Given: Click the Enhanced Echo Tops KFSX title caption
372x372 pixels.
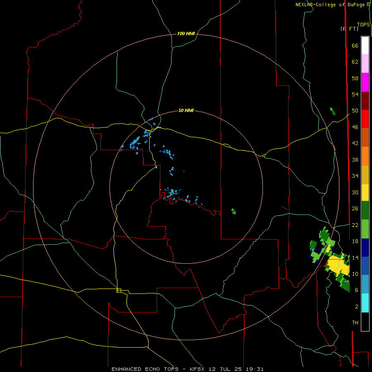Looking at the screenshot, I should click(x=187, y=369).
